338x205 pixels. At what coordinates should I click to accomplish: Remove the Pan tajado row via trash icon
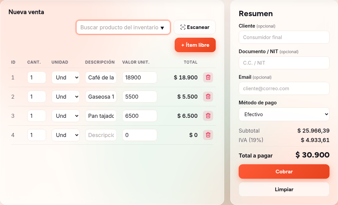point(208,116)
